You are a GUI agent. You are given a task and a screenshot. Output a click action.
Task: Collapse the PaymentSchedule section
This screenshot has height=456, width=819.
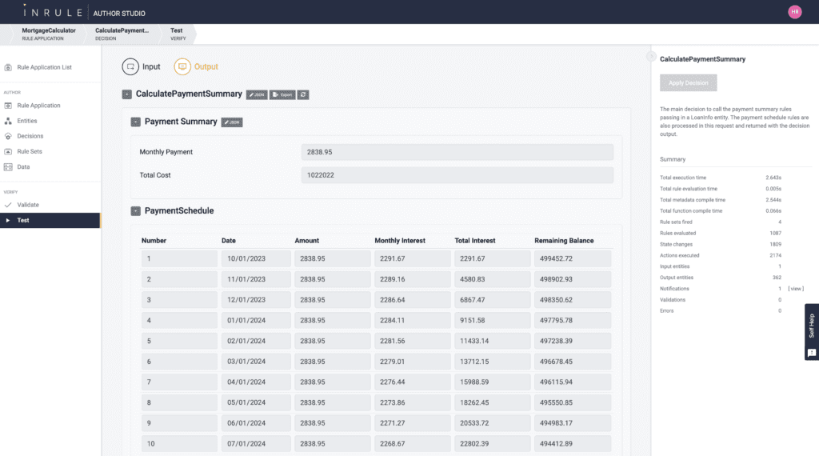click(136, 211)
